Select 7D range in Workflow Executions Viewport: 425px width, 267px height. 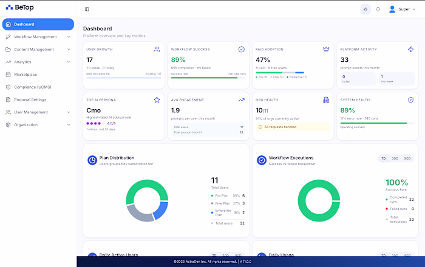[x=383, y=158]
